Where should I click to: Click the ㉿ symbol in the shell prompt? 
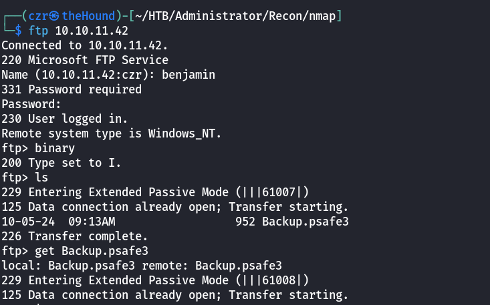(55, 16)
